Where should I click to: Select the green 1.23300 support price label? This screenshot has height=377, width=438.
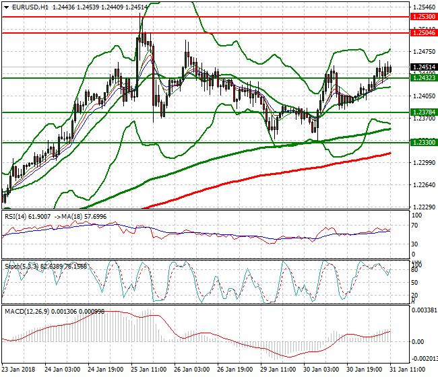pos(423,143)
